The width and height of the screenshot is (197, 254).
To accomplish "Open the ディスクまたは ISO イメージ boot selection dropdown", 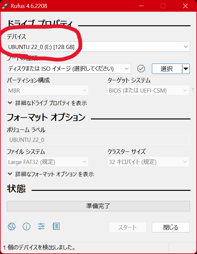I will [x=69, y=69].
